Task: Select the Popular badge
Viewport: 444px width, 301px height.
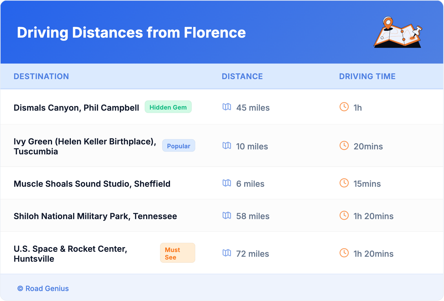Action: click(x=179, y=146)
